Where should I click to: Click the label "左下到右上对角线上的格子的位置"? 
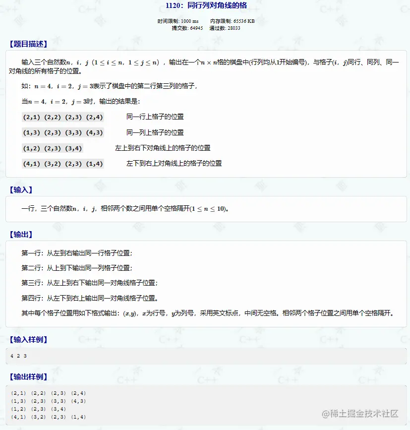(x=174, y=164)
